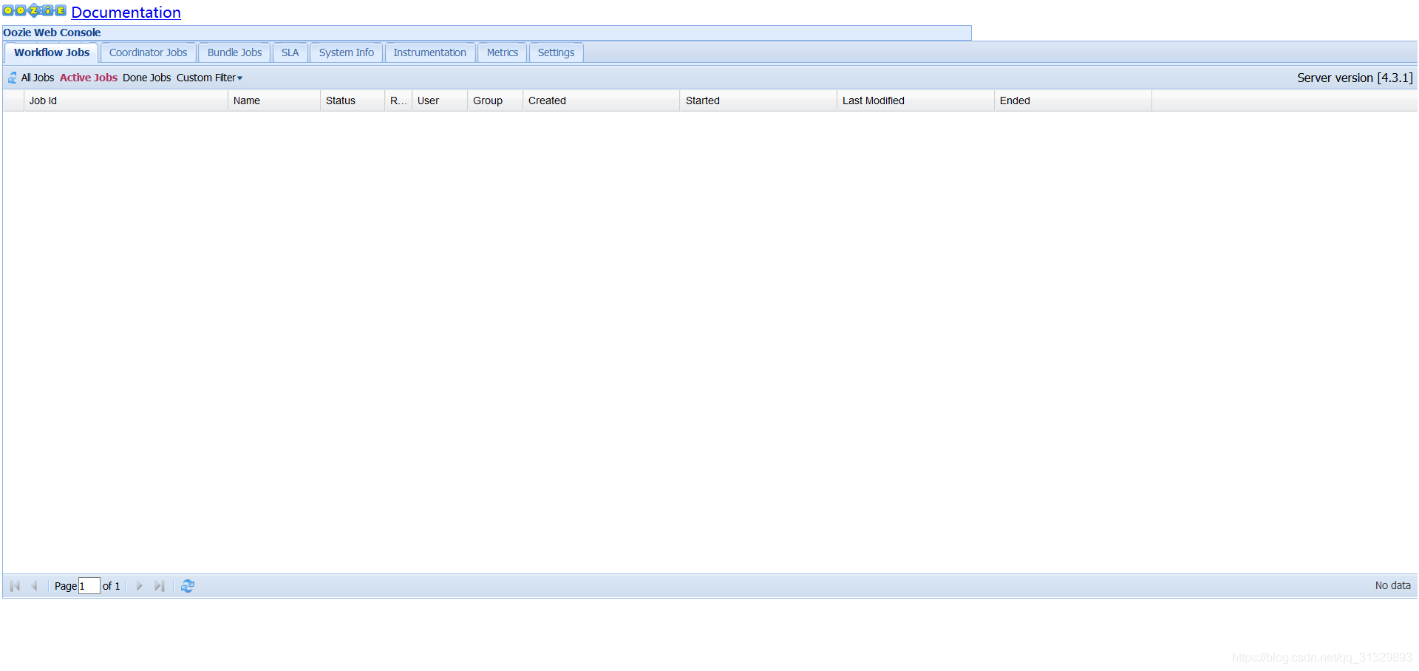
Task: Click the No data status text
Action: pyautogui.click(x=1392, y=585)
